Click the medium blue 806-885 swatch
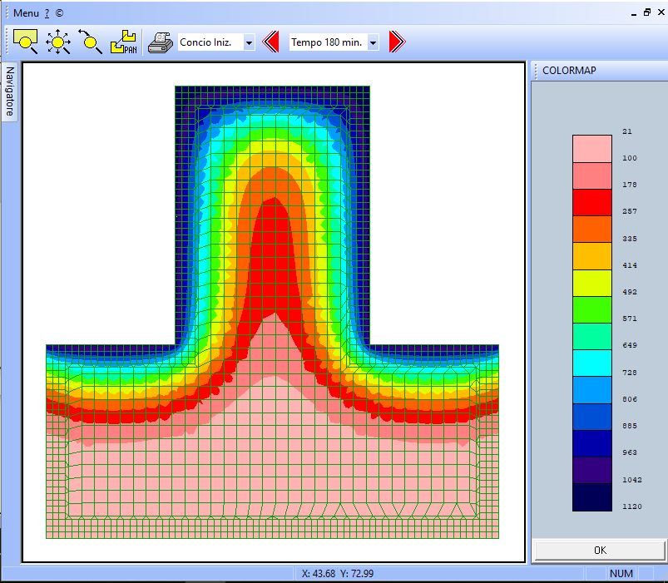The width and height of the screenshot is (668, 583). coord(592,417)
